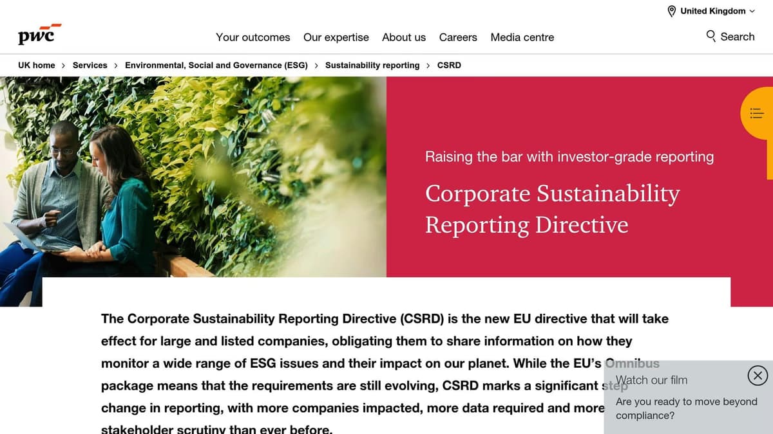
Task: Click the Sustainability reporting breadcrumb link
Action: [372, 65]
